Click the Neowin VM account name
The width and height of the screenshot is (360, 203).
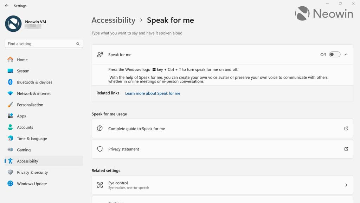36,21
